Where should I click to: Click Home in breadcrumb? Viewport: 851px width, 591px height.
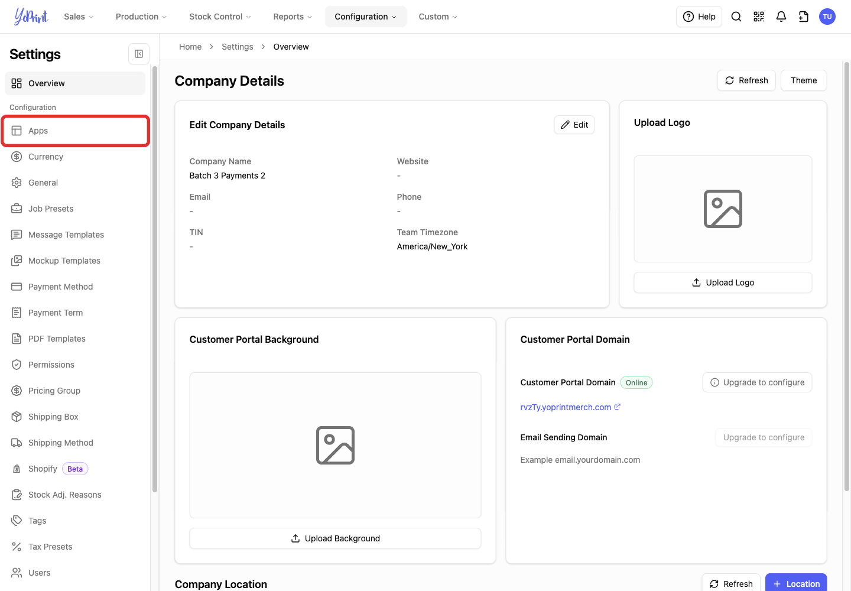(190, 47)
